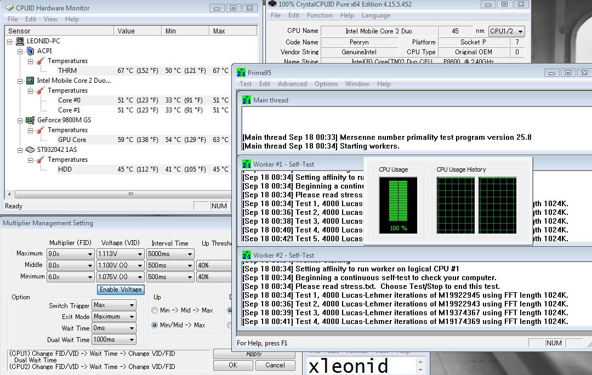Click the Minimum Up Threshold 40% field
This screenshot has width=592, height=375.
214,277
